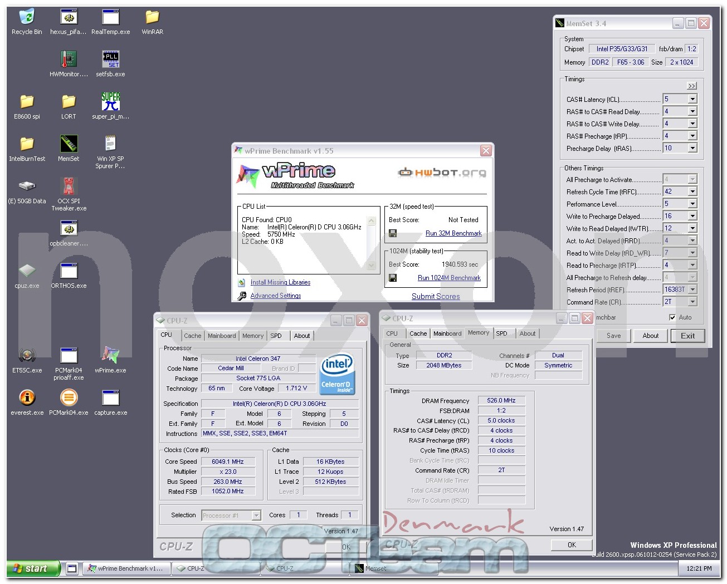Switch to wPrime Benchmark taskbar button

[126, 568]
